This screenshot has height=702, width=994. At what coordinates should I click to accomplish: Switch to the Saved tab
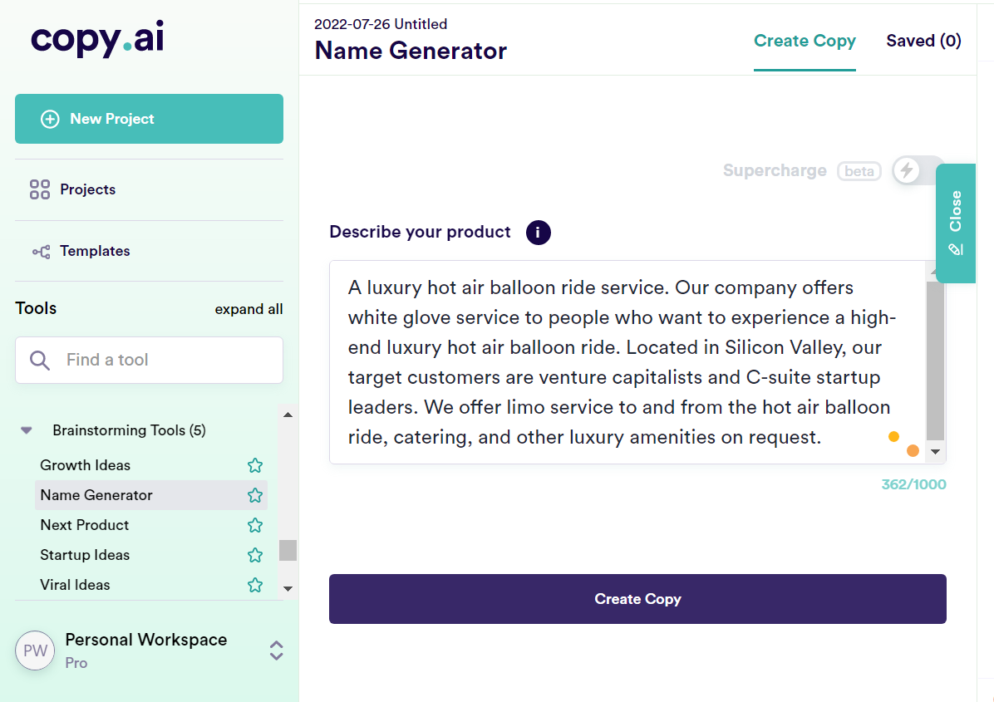(x=923, y=40)
